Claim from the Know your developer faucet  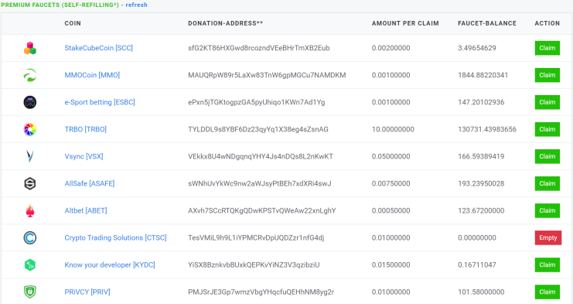547,265
